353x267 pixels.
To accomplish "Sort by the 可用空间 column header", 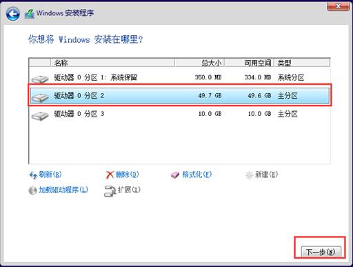I will pyautogui.click(x=249, y=63).
